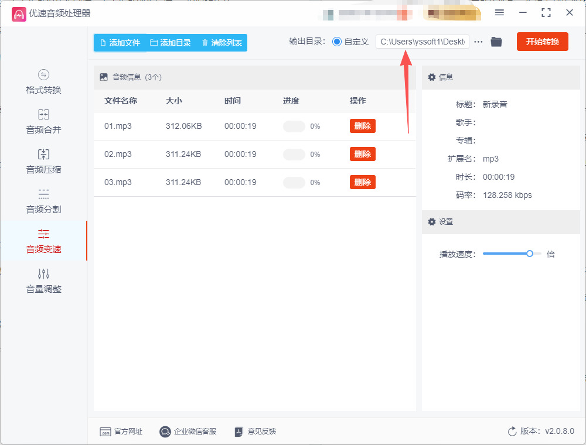
Task: Click the 音频信息 panel image icon
Action: (104, 77)
